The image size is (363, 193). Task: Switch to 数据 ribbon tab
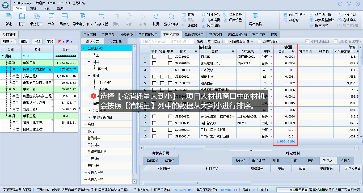[x=33, y=8]
